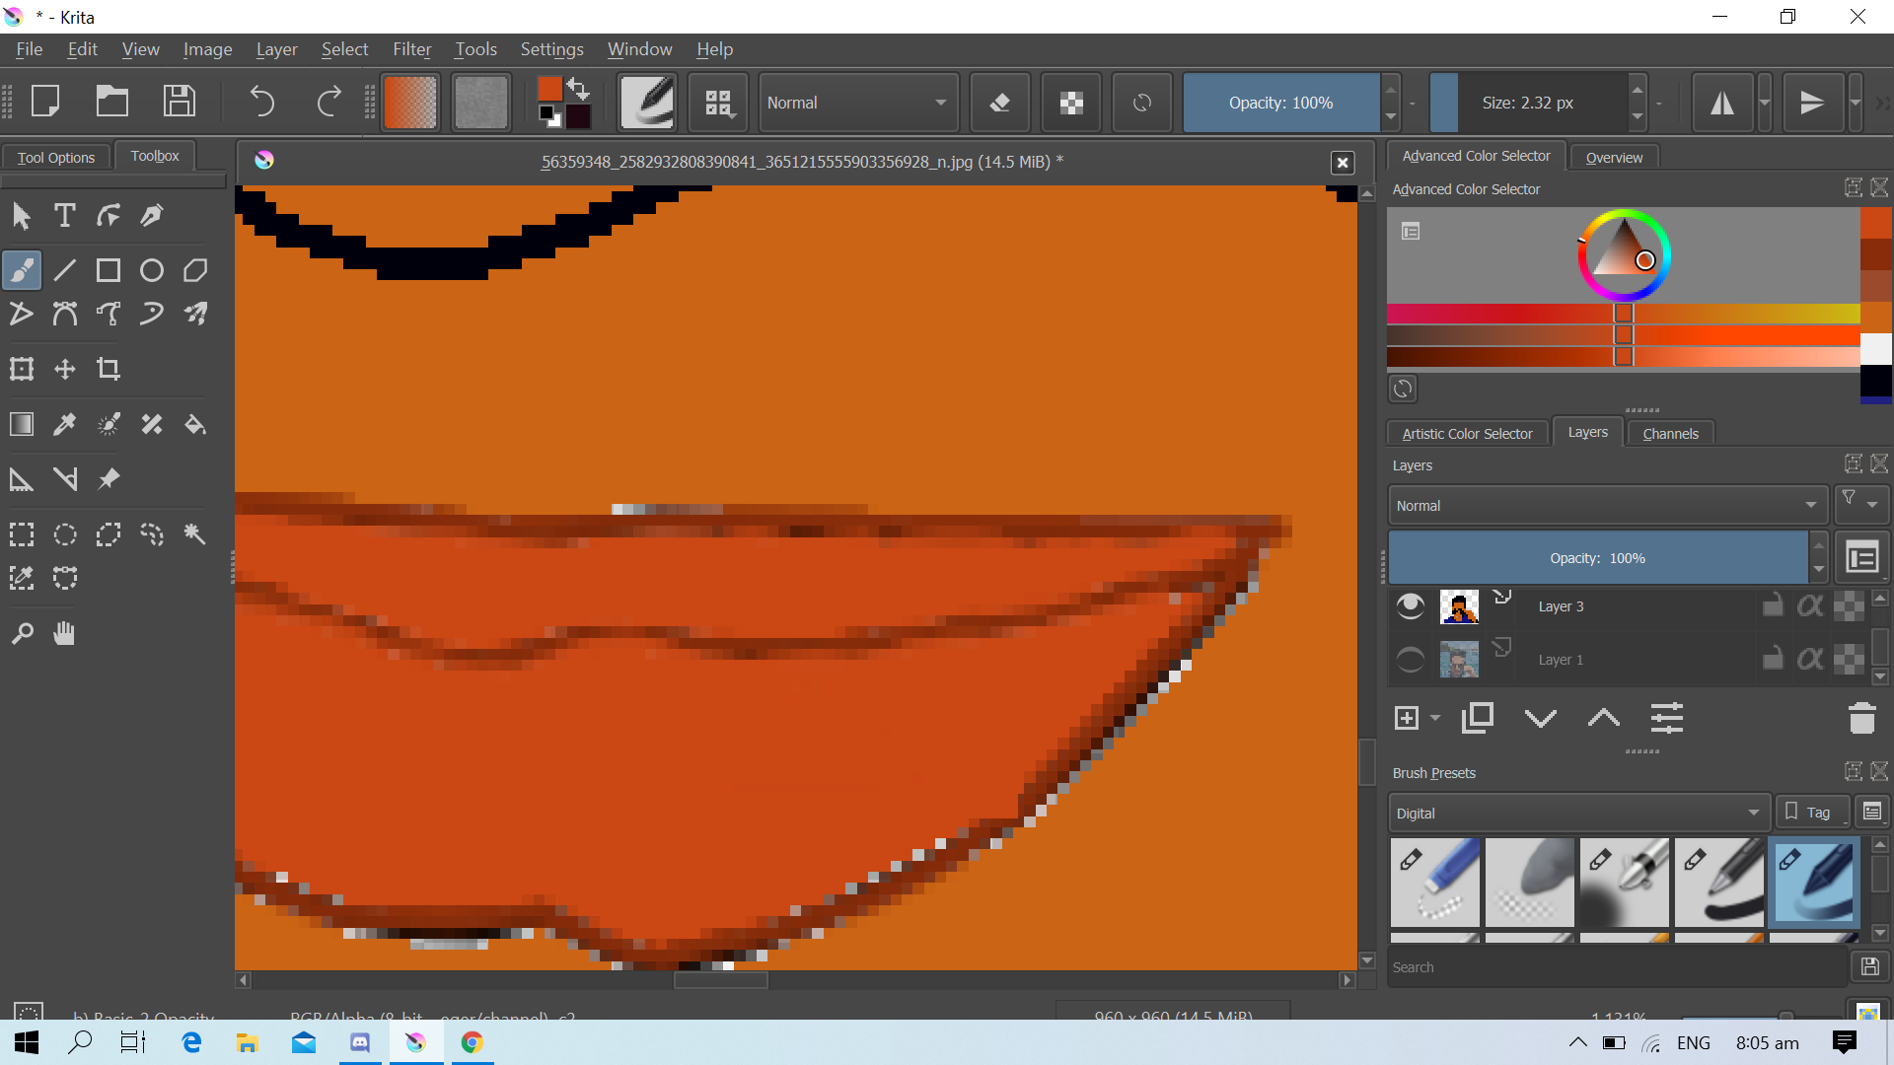Adjust the brush Opacity 100% slider in toolbar
The height and width of the screenshot is (1065, 1894).
[x=1280, y=103]
